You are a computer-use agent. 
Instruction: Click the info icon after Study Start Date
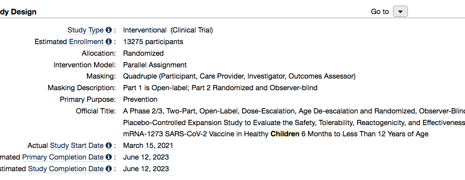(x=109, y=146)
